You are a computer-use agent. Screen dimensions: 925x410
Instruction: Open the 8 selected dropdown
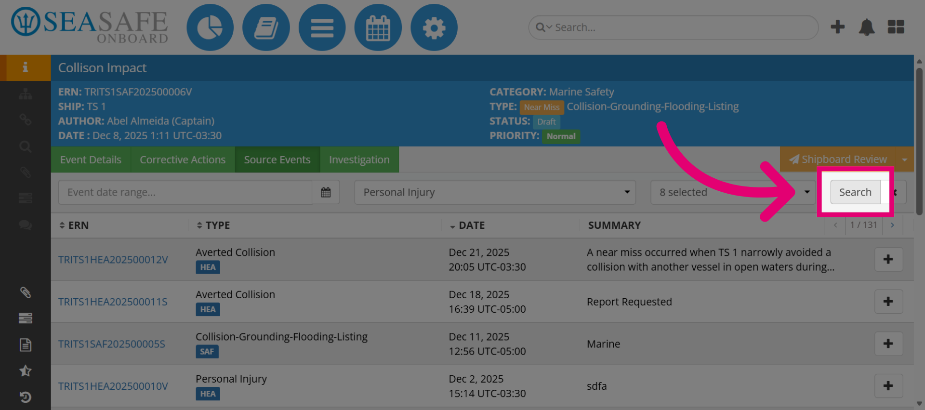point(732,192)
